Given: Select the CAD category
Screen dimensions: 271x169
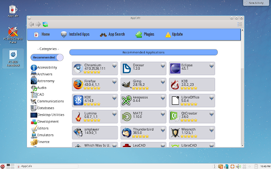Looking at the screenshot, I should 38,94.
